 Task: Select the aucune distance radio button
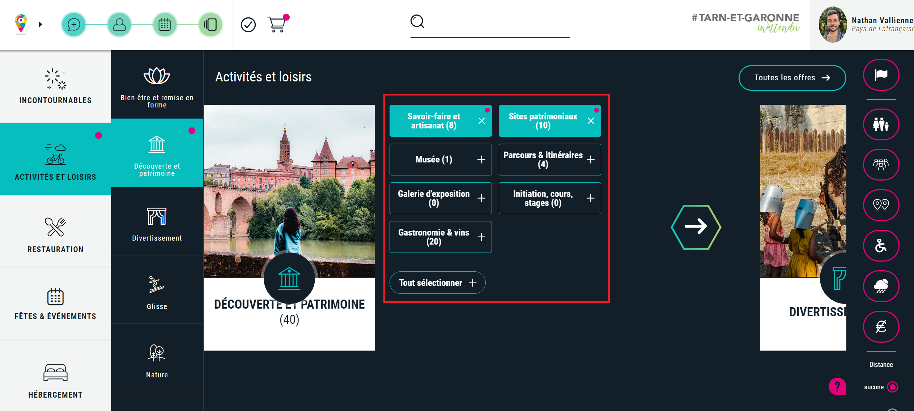[892, 387]
